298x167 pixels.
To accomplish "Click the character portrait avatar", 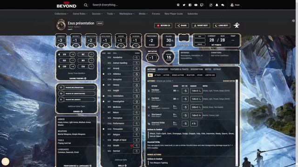I will [x=61, y=25].
